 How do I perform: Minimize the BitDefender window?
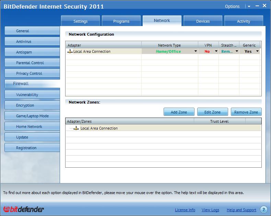coord(257,6)
